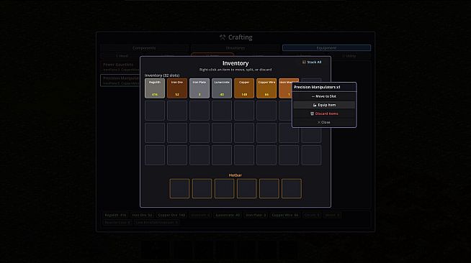The image size is (471, 263).
Task: Click the 'Copper Ore: 148' resource chip
Action: [171, 215]
